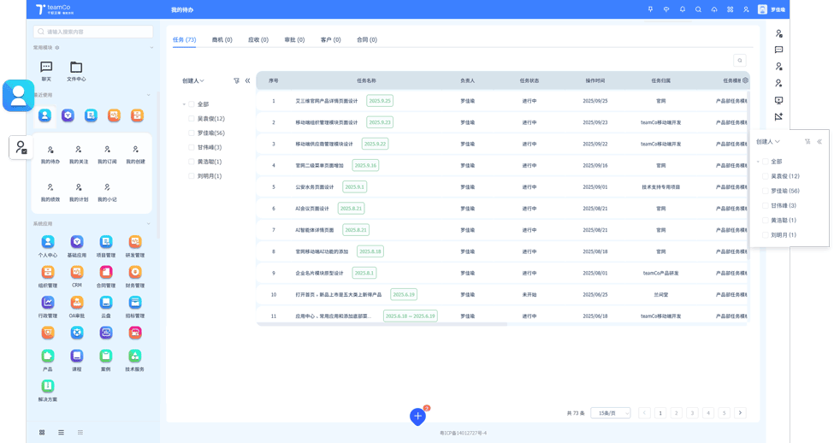Expand the 创建人 dropdown above the left filter tree
Image resolution: width=834 pixels, height=443 pixels.
[x=193, y=80]
